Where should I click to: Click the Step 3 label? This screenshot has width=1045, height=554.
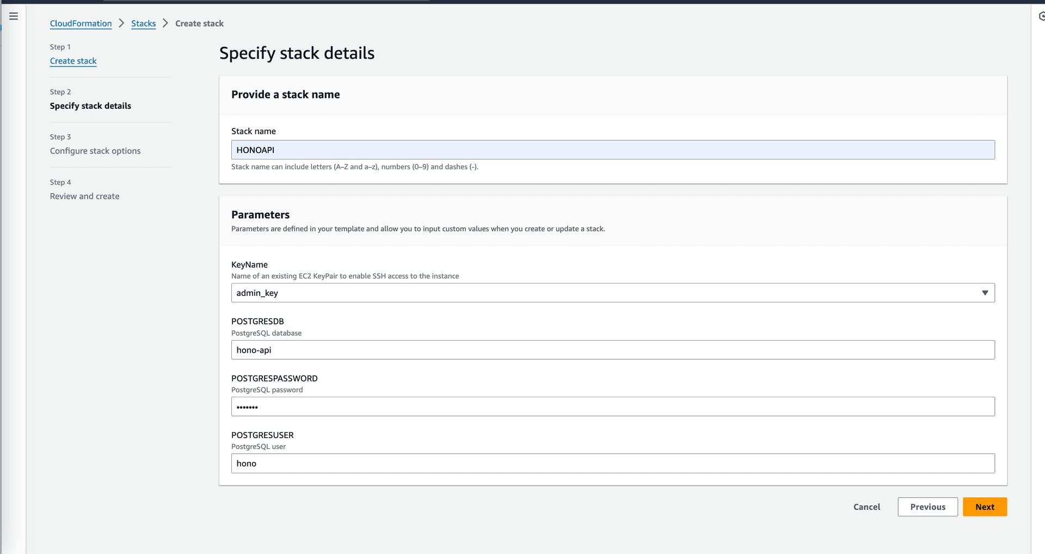(60, 137)
